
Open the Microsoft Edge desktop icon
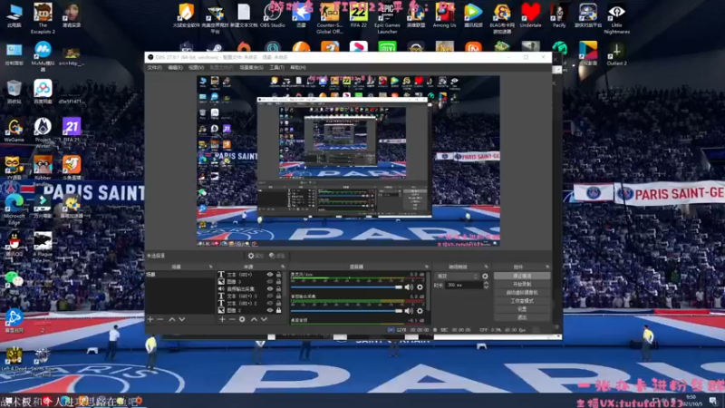click(x=14, y=209)
